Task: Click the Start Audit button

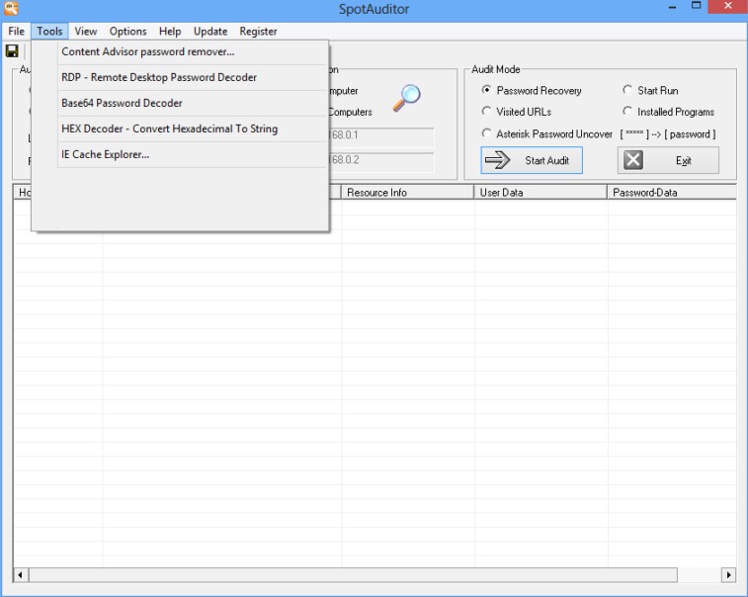Action: [x=532, y=160]
